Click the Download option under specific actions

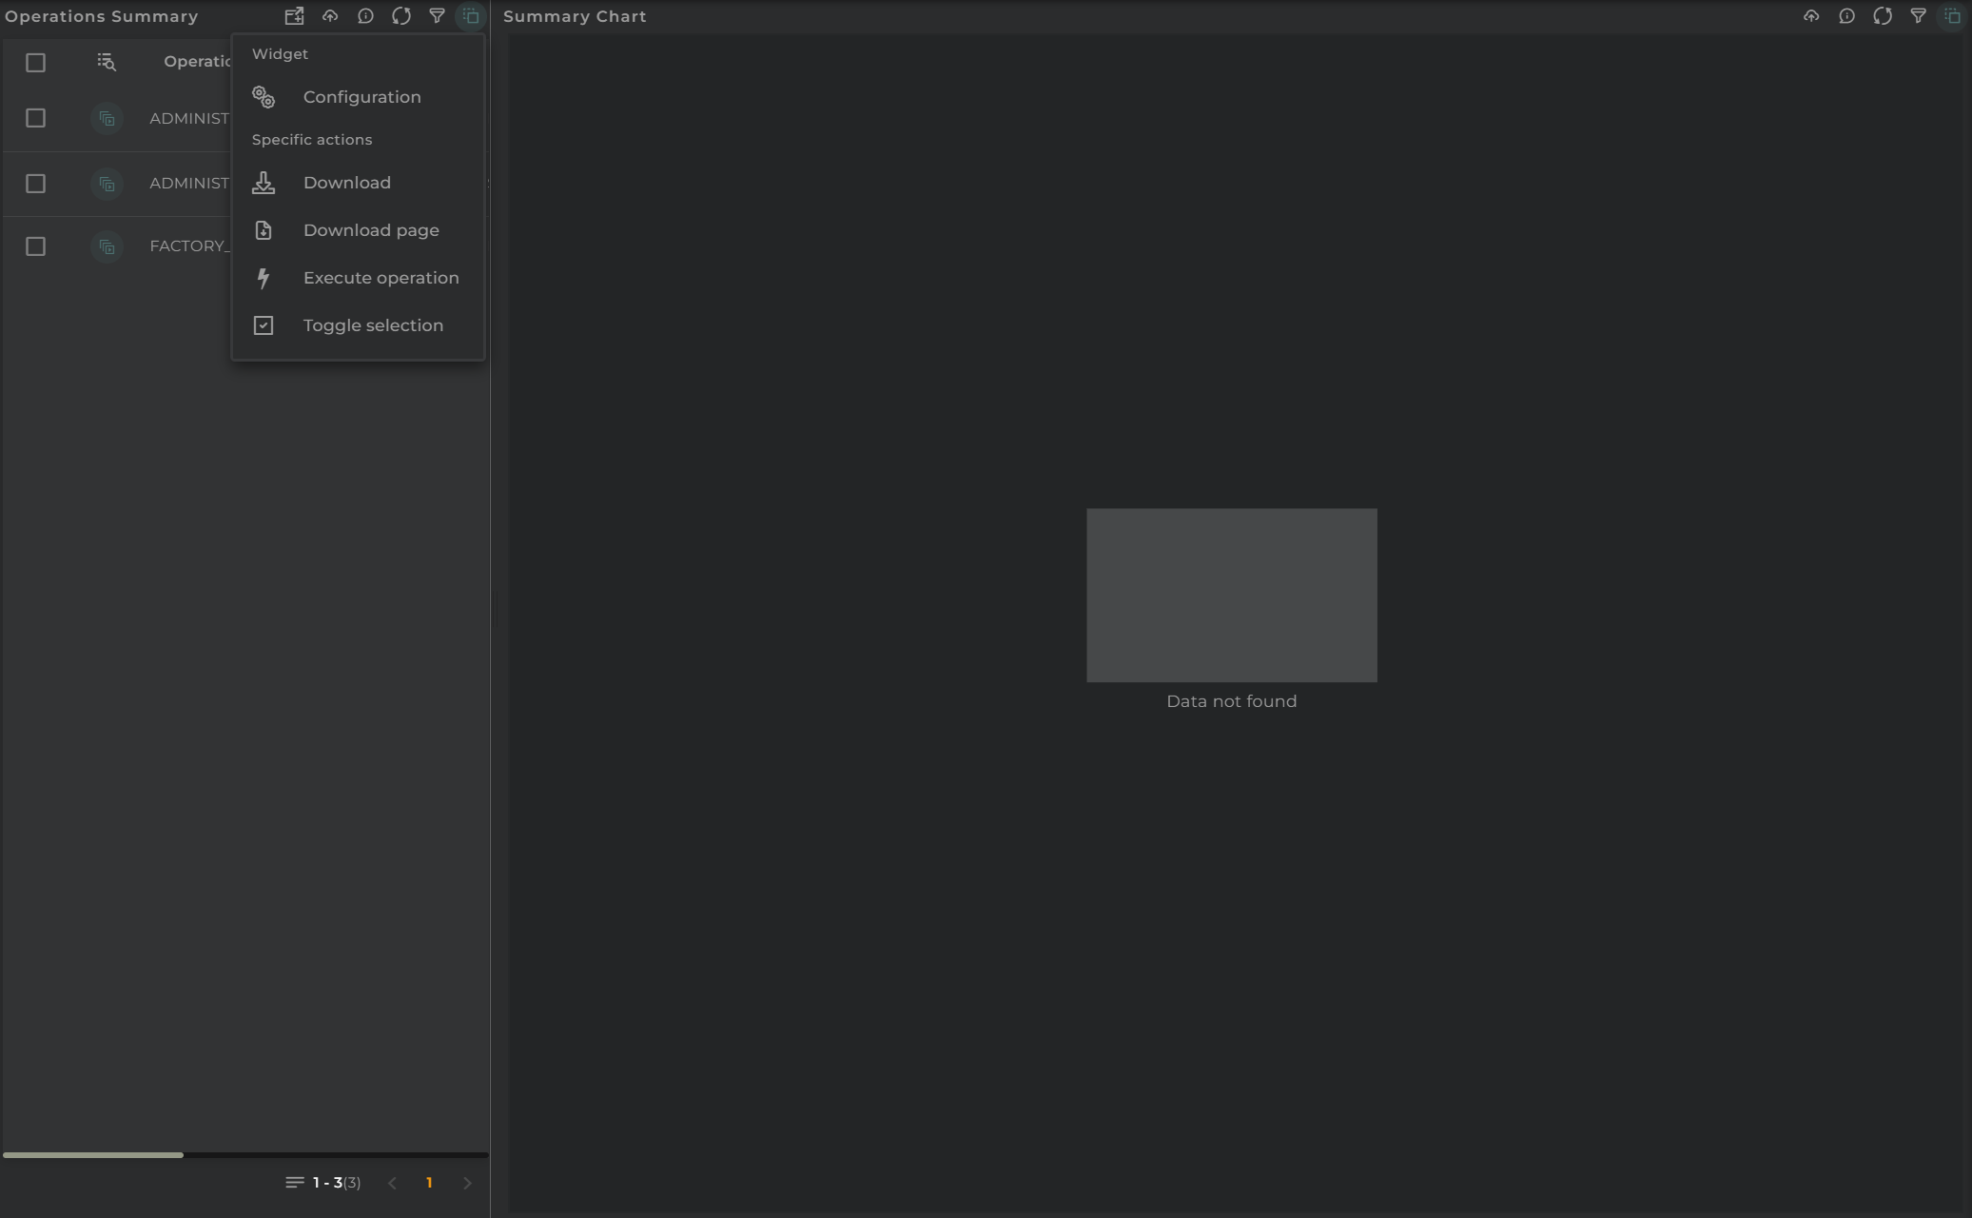pos(346,182)
